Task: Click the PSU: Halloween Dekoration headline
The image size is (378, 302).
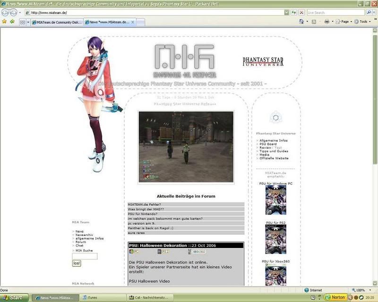Action: click(x=158, y=245)
